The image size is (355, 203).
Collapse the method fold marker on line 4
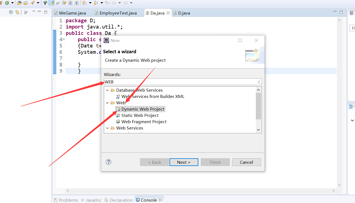[x=64, y=39]
